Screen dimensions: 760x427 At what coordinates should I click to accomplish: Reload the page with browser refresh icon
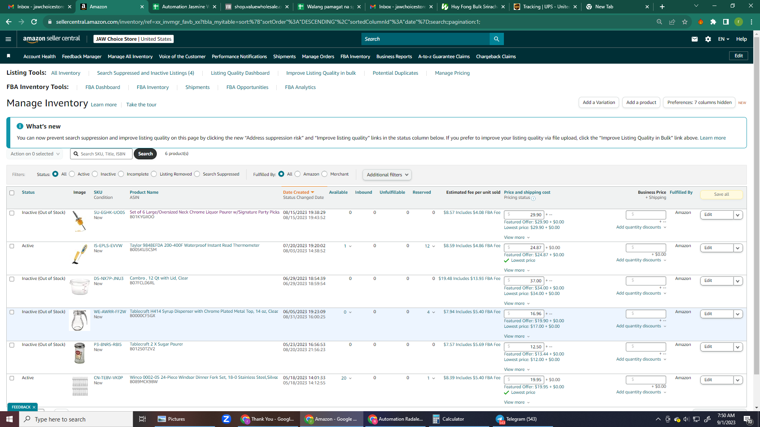34,22
